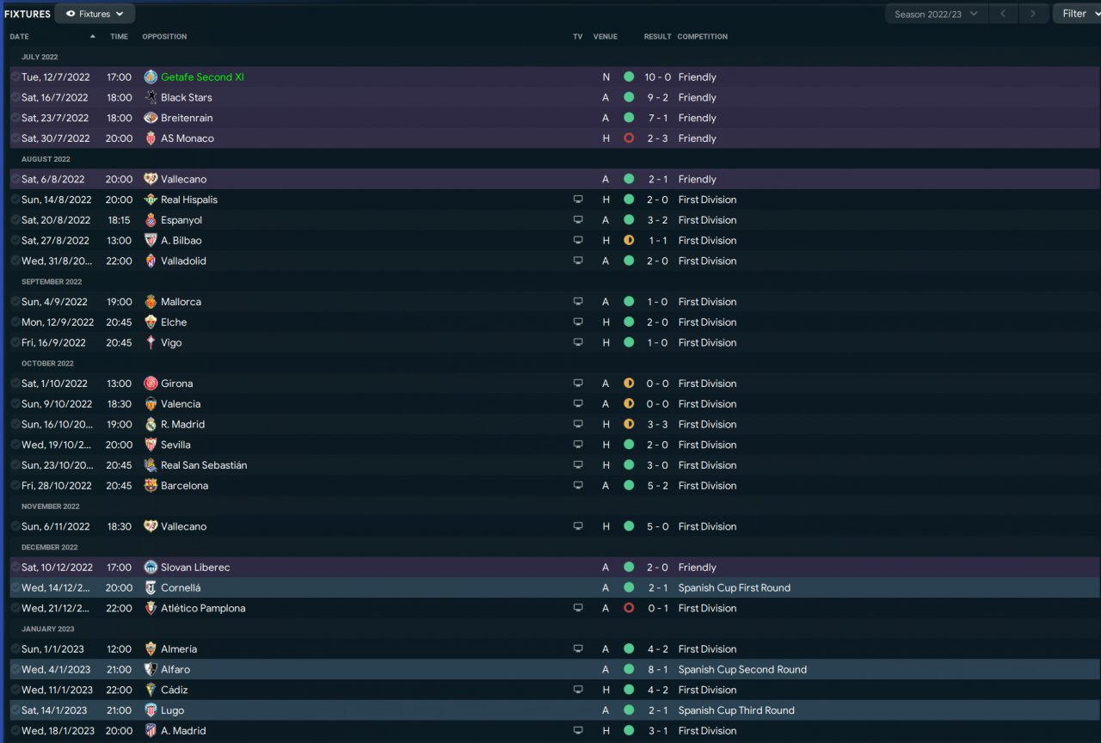Open the Atlético Pamplona club link

[x=203, y=608]
